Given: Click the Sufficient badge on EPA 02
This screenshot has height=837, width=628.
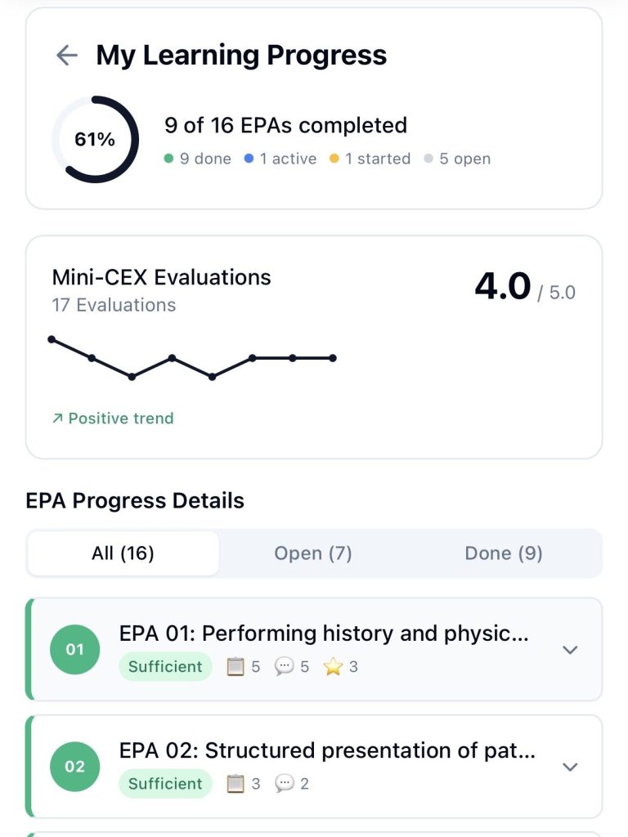Looking at the screenshot, I should (x=165, y=784).
